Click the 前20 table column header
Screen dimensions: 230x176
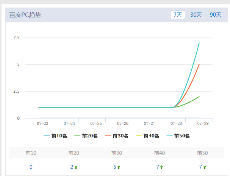pos(74,153)
